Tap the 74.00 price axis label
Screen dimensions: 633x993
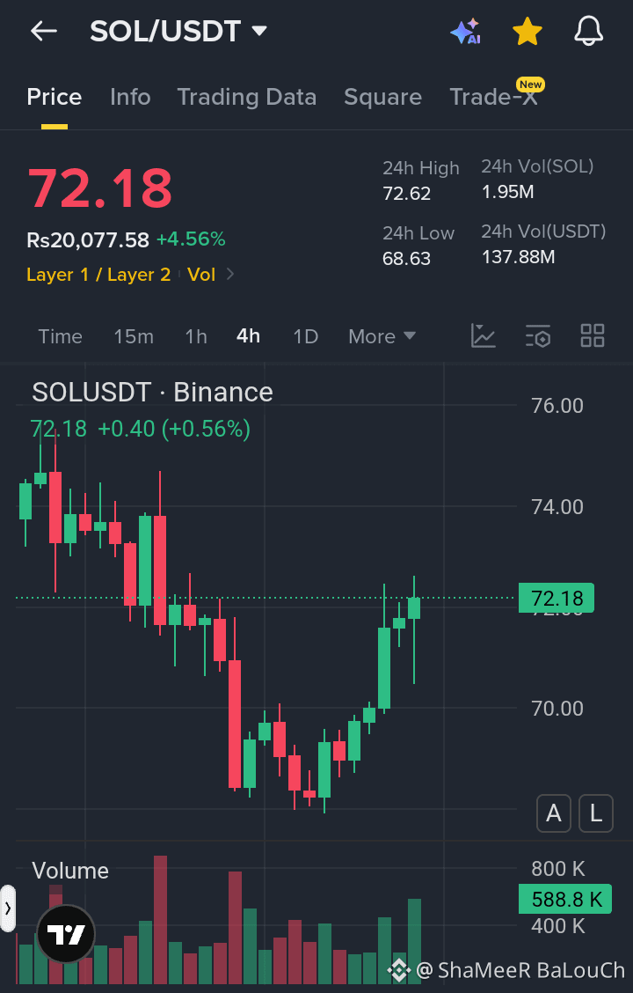coord(557,507)
